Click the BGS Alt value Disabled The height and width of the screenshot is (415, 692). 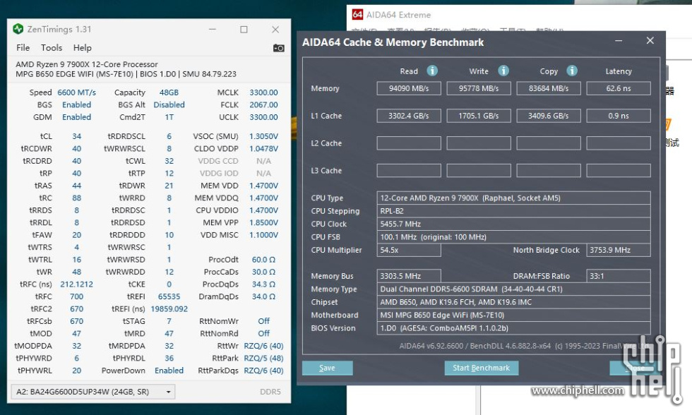coord(169,105)
